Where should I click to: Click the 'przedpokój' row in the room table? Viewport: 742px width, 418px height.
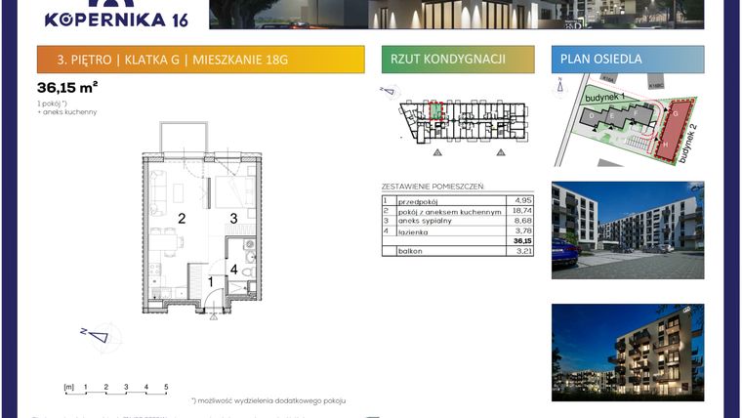pyautogui.click(x=457, y=200)
